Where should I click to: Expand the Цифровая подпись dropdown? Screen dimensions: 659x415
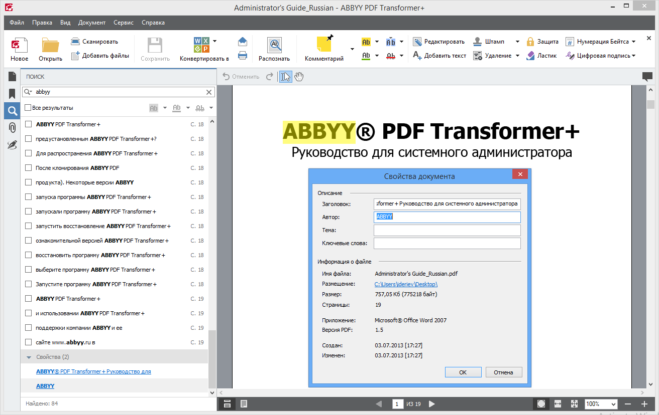point(633,56)
